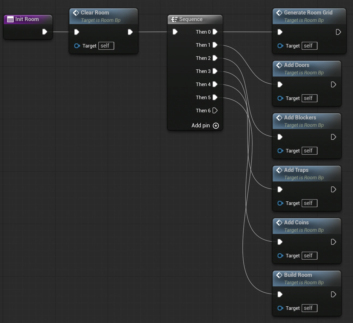Viewport: 353px width, 323px height.
Task: Click the self field on Build Room
Action: click(309, 308)
